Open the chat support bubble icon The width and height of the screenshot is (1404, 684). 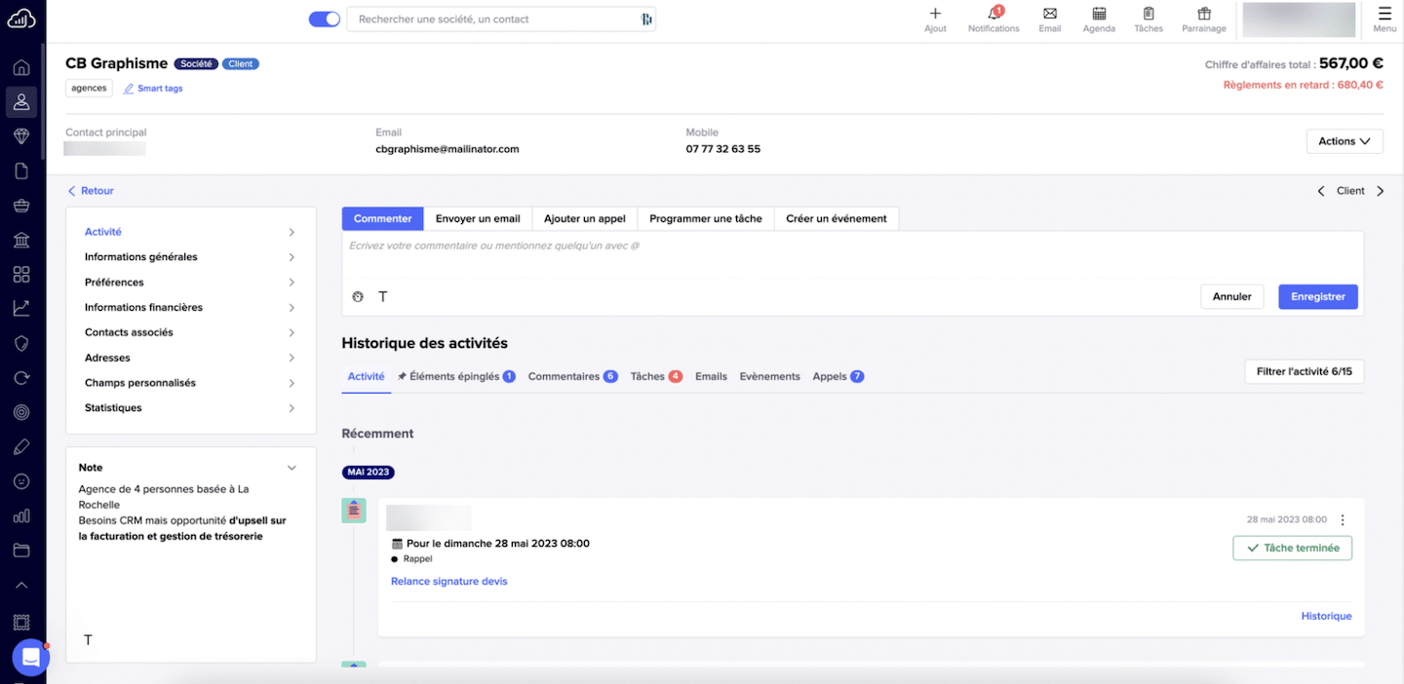(x=30, y=658)
